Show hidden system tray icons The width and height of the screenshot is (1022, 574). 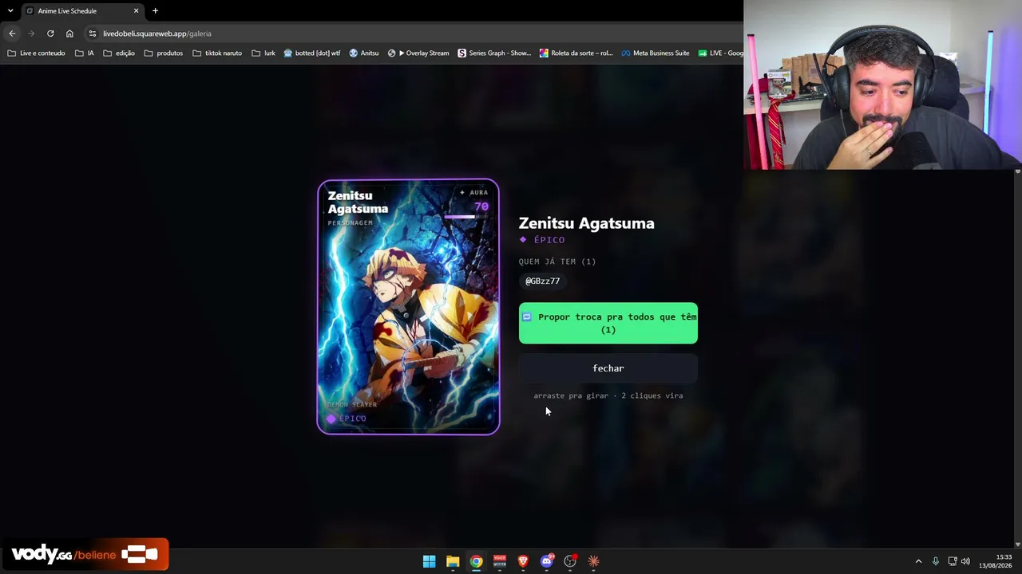tap(918, 561)
